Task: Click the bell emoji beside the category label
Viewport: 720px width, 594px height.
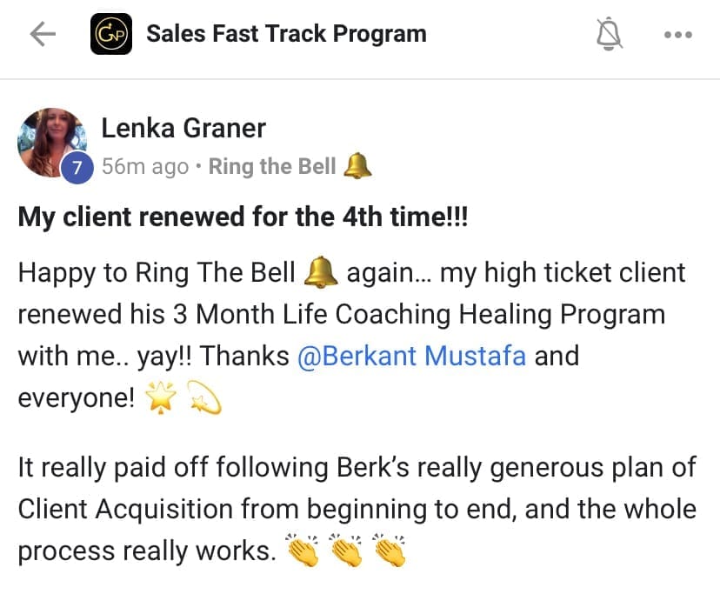Action: click(357, 166)
